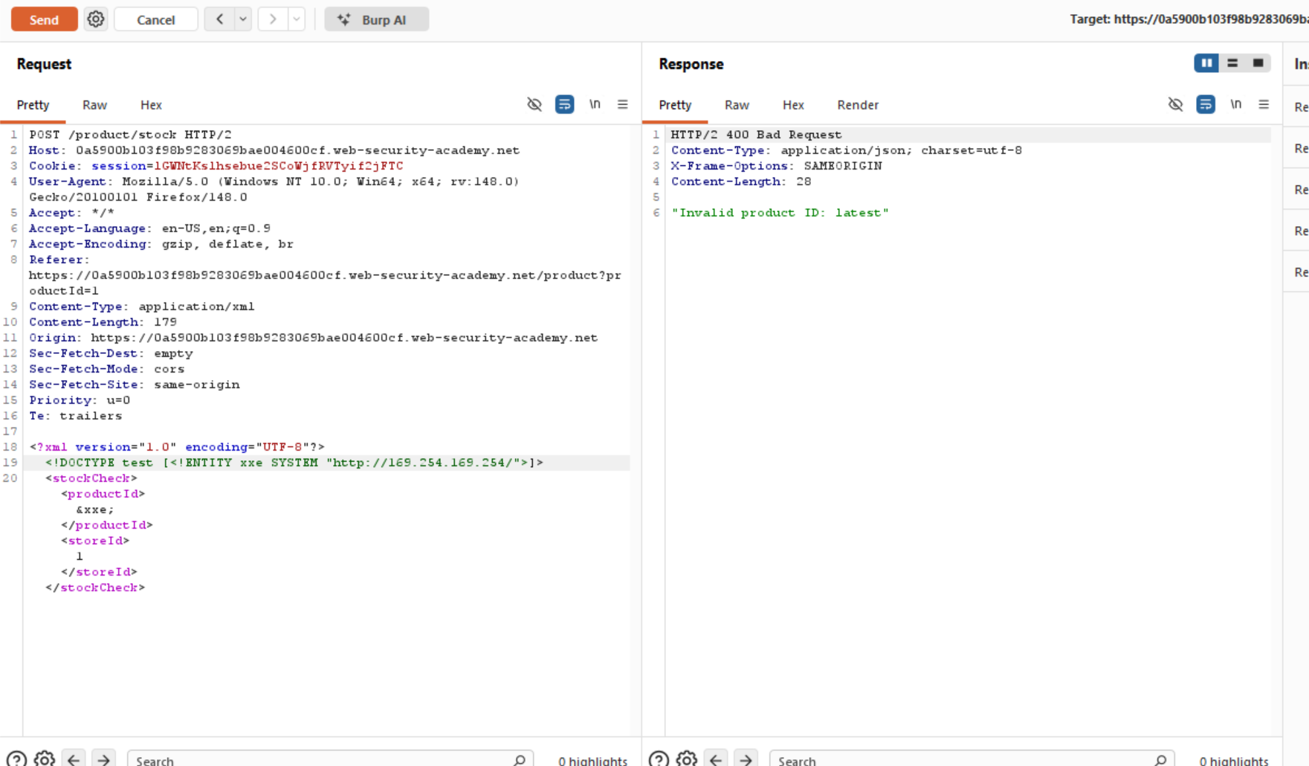The width and height of the screenshot is (1309, 766).
Task: Select combined tabbed layout view
Action: (x=1258, y=63)
